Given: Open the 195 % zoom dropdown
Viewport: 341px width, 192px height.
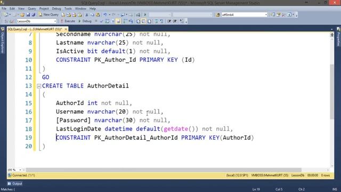Looking at the screenshot, I should point(20,170).
